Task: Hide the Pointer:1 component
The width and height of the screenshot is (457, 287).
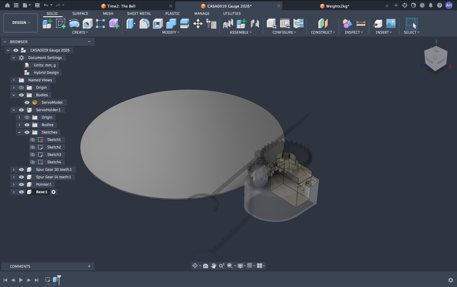Action: tap(21, 184)
